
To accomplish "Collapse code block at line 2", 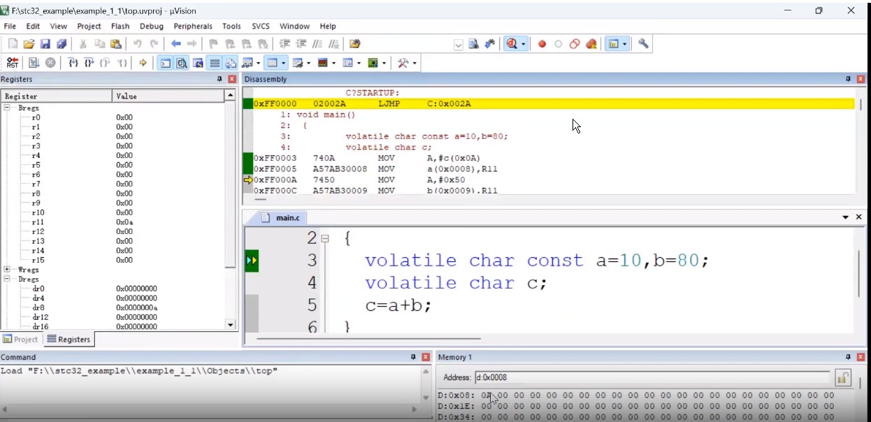I will tap(325, 238).
